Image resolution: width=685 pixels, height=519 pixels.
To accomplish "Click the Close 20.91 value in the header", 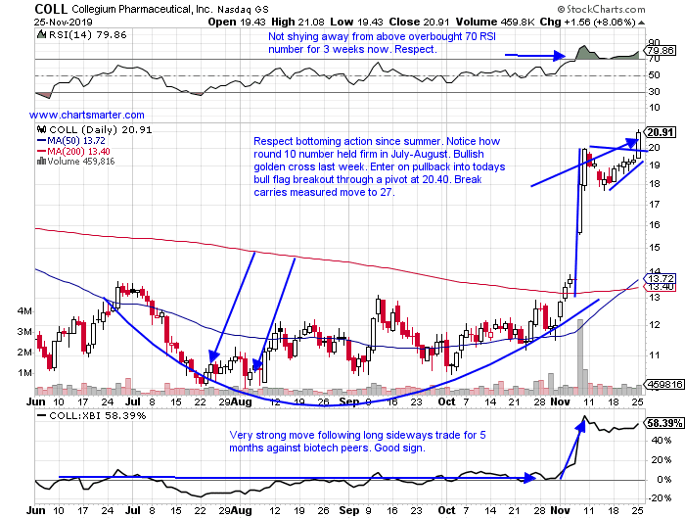I will pyautogui.click(x=420, y=22).
